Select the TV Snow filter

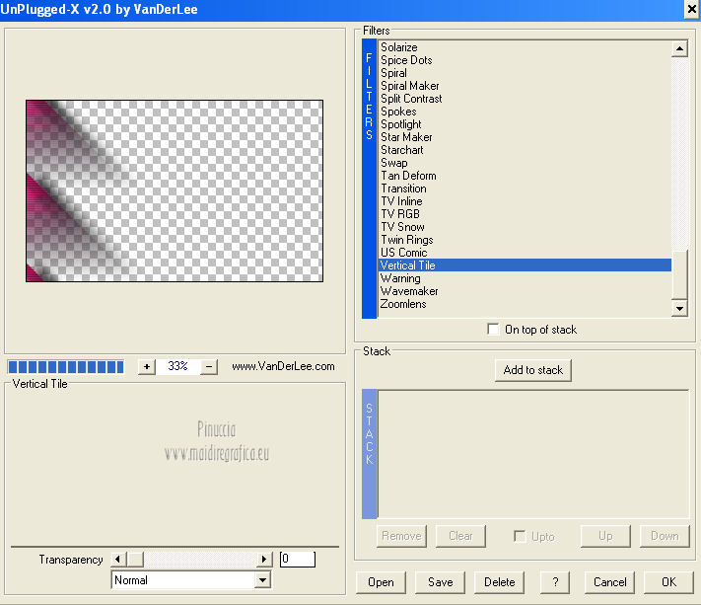(525, 227)
